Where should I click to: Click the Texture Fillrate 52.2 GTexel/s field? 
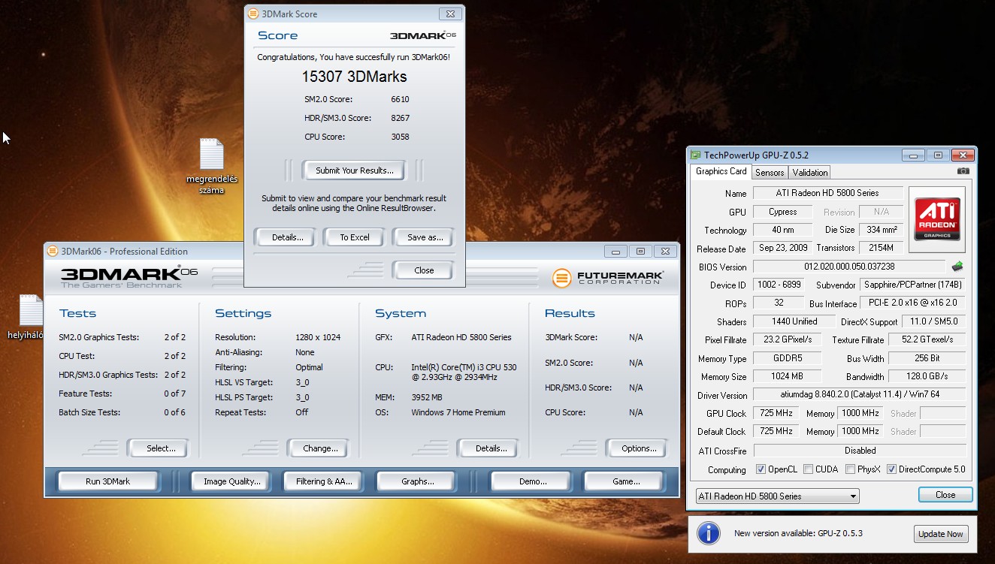coord(927,339)
